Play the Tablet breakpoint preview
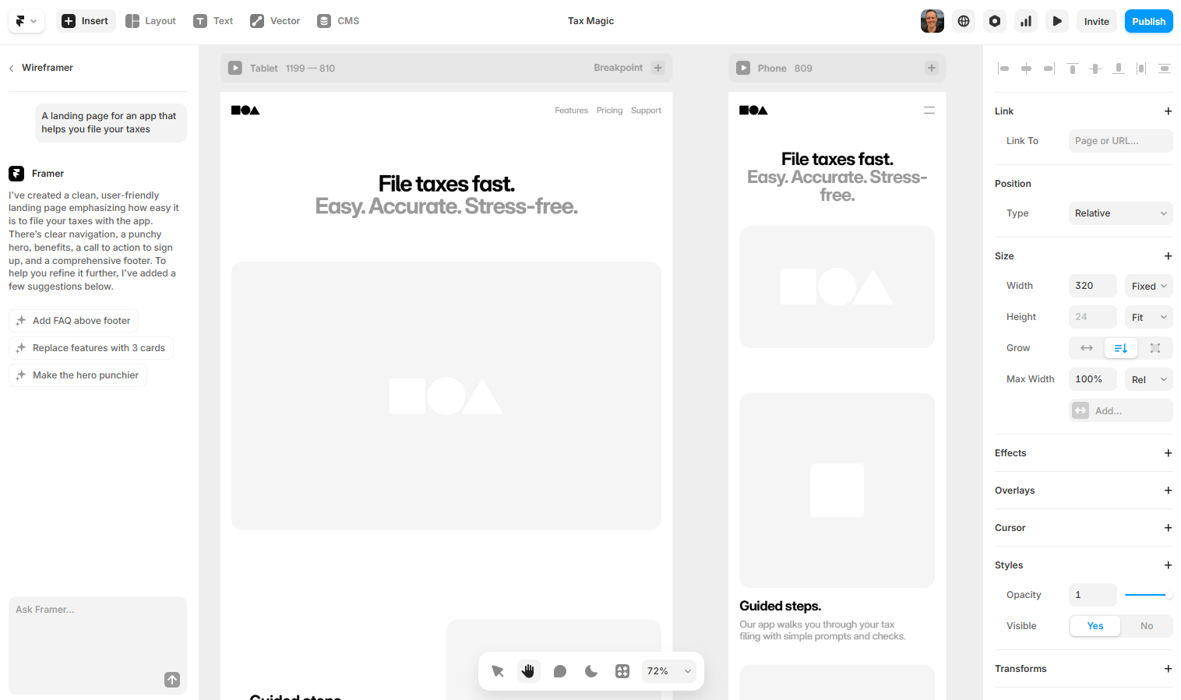The image size is (1181, 700). click(235, 68)
